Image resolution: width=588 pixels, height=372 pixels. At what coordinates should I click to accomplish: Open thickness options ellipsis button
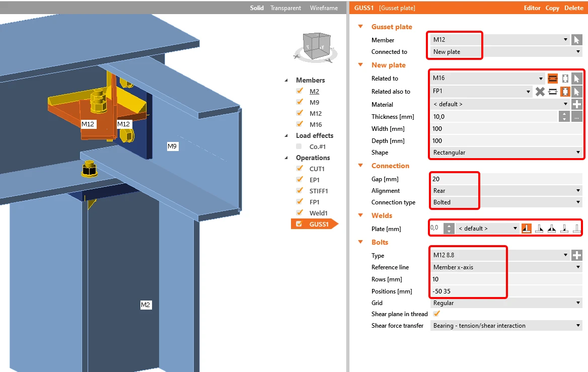pos(577,117)
